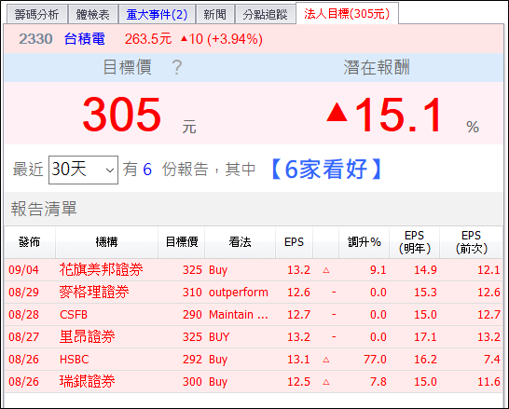Click the up-triangle icon in 瑞銀證券 row
The height and width of the screenshot is (409, 509).
tap(326, 382)
